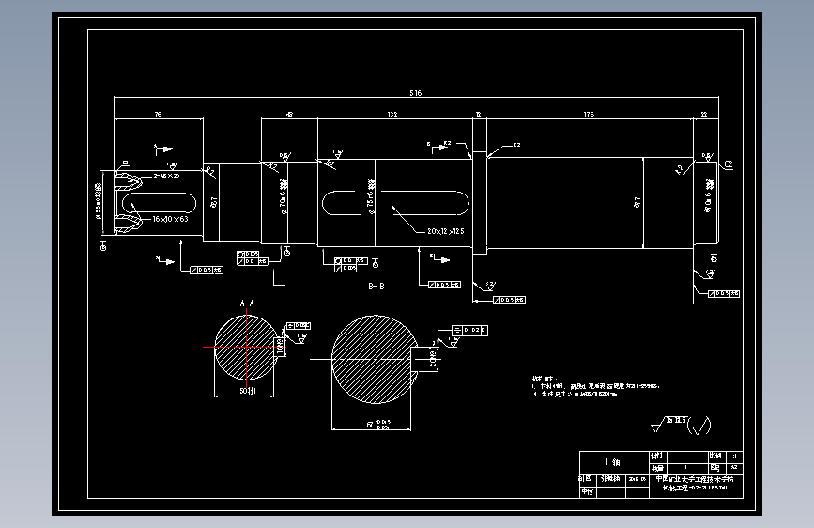Select the 50 dimension under section A-A
This screenshot has height=528, width=814.
pyautogui.click(x=248, y=391)
